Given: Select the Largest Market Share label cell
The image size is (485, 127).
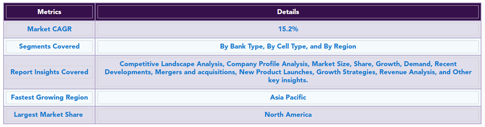Looking at the screenshot, I should 49,115.
